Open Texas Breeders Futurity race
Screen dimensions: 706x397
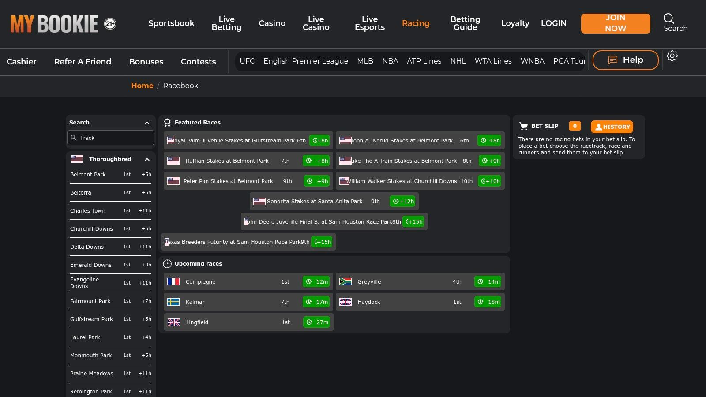point(248,242)
